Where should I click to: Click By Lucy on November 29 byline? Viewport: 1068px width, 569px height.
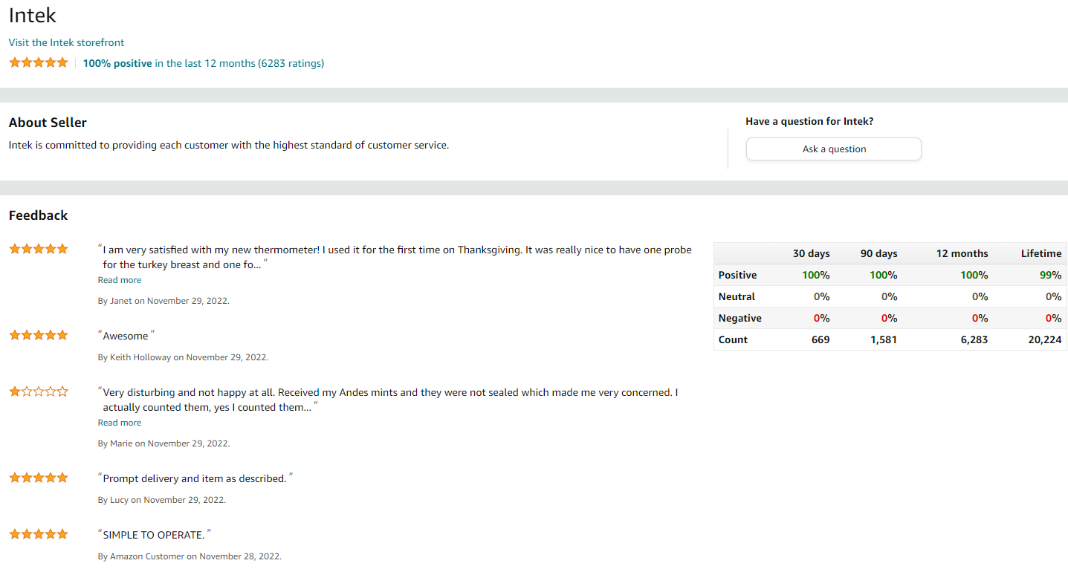tap(162, 500)
